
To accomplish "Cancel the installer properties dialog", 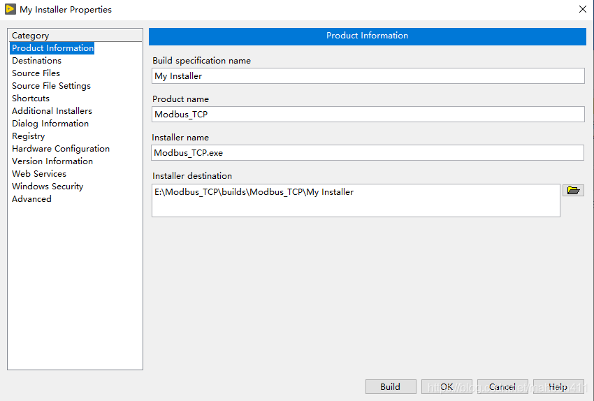I will [502, 386].
